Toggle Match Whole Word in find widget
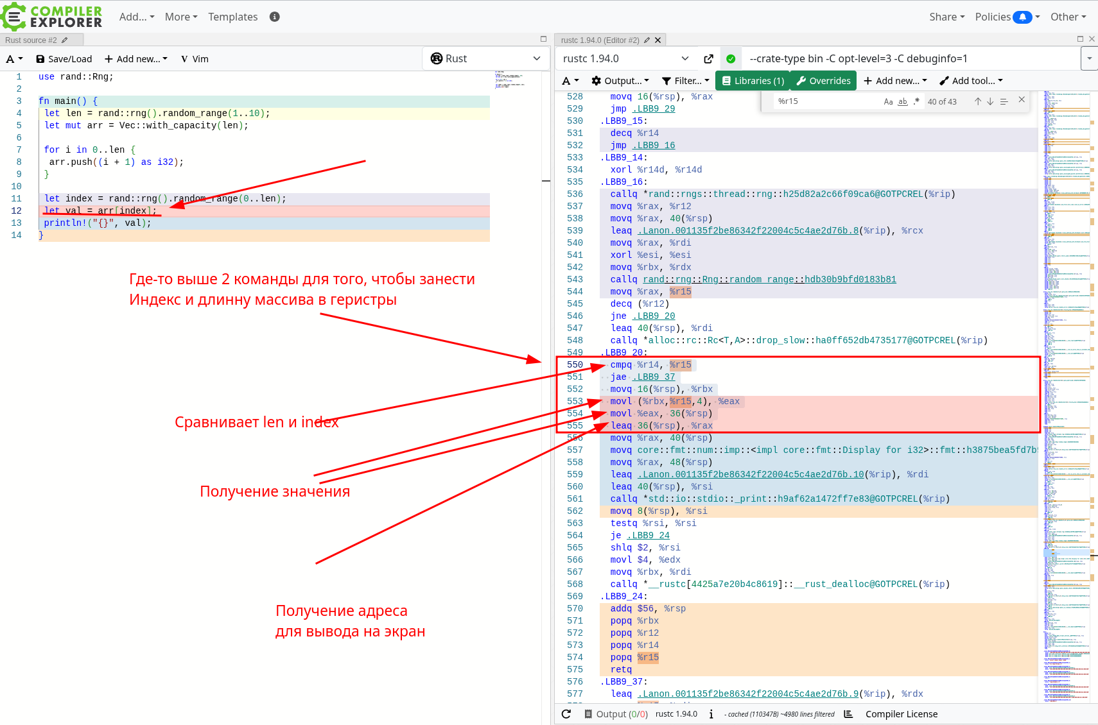 pyautogui.click(x=903, y=101)
